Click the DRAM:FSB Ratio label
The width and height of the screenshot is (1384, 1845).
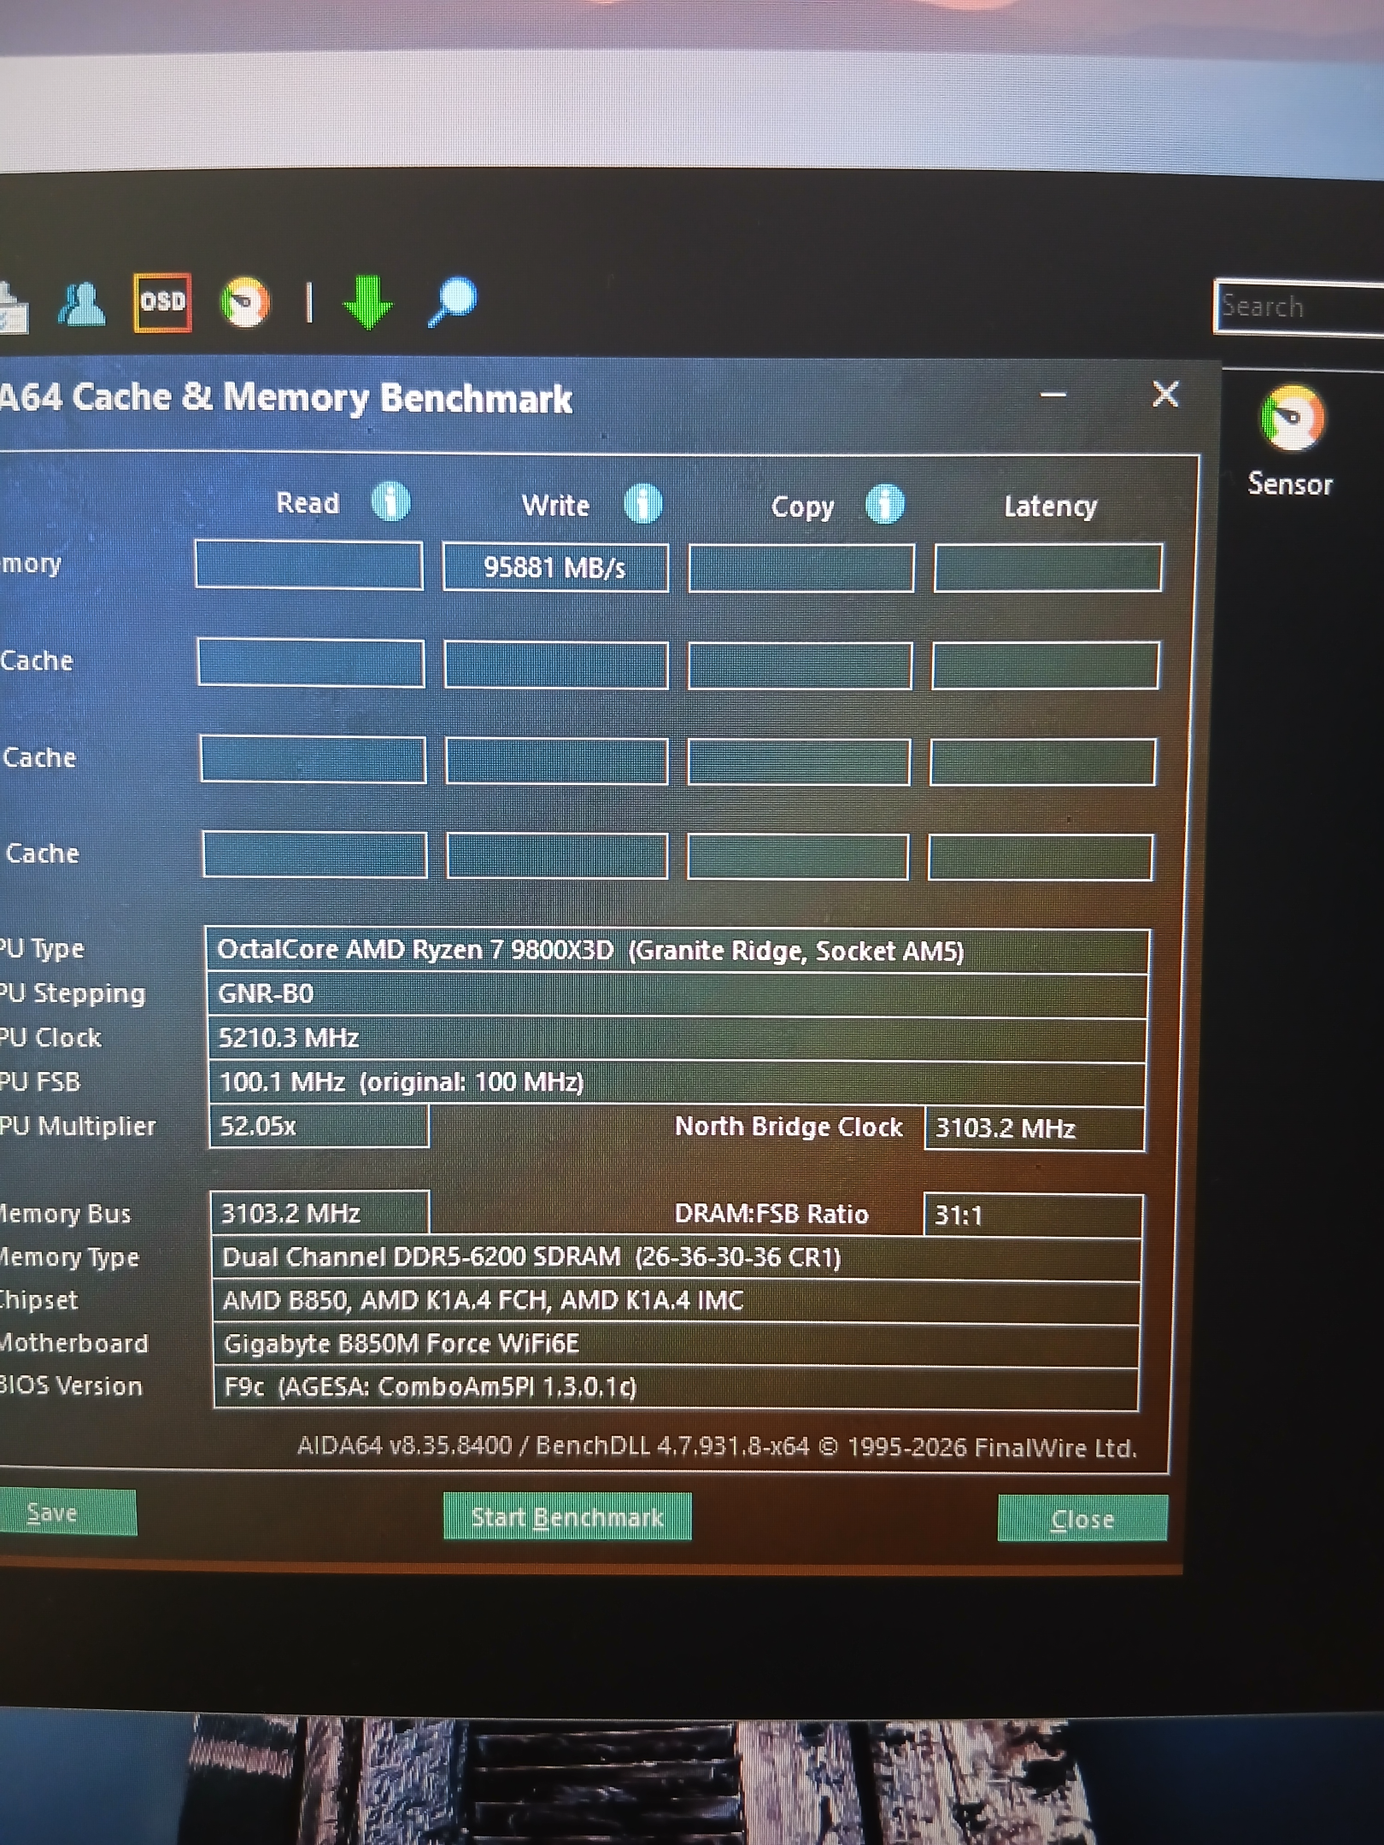tap(771, 1214)
